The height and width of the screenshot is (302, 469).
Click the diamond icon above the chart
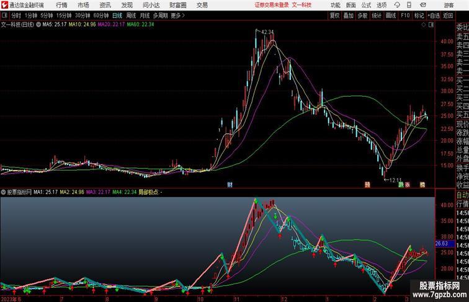[424, 25]
